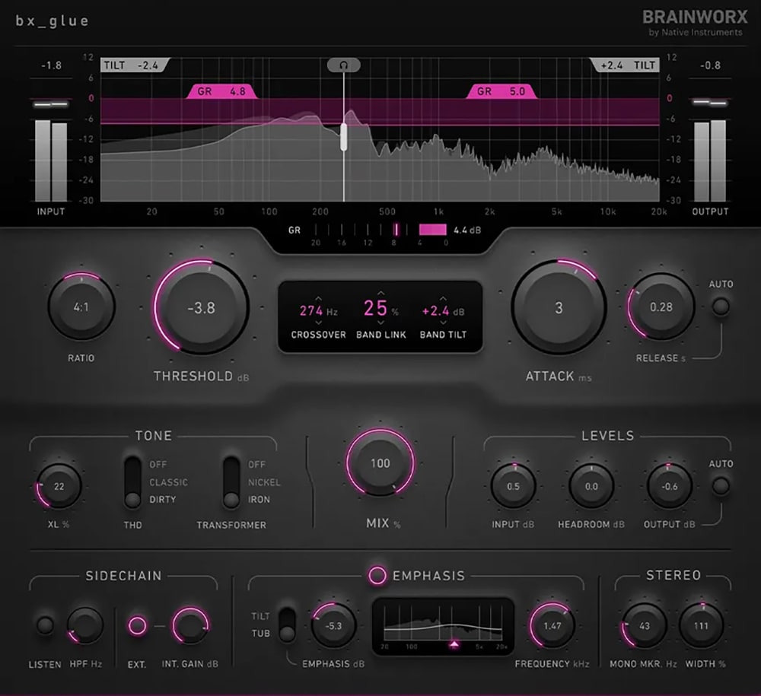Click the Ratio knob showing 4:1

81,307
